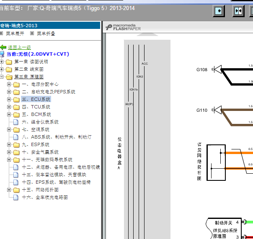Expand 二、启动充电及PEPS系统 folder

(x=9, y=92)
